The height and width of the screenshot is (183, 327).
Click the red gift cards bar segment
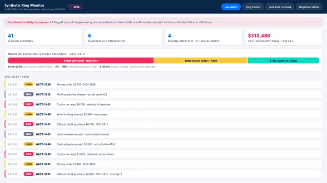point(81,61)
